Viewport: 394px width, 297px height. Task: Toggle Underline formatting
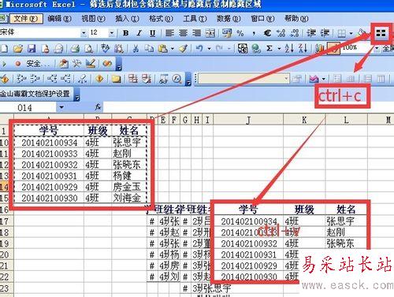pyautogui.click(x=153, y=33)
